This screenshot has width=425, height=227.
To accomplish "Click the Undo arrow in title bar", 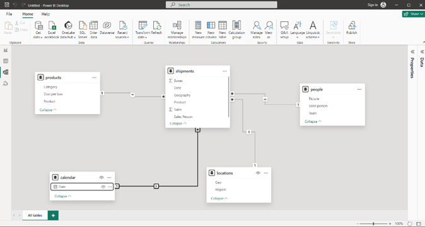I will point(15,5).
